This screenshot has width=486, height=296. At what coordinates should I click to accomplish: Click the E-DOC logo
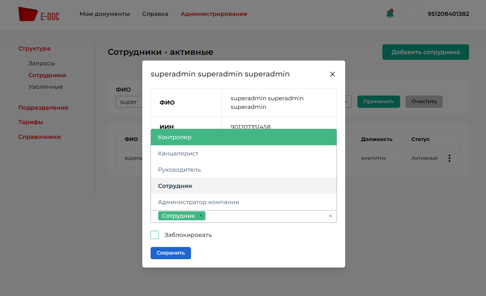39,14
